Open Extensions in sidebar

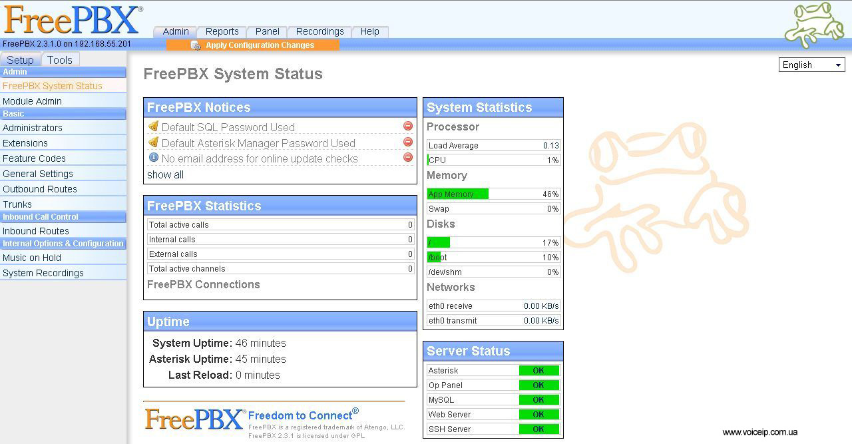pos(63,143)
